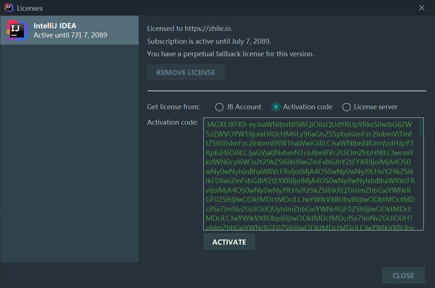Click the 'Subscription is active until July 7, 2089' line

[x=209, y=41]
